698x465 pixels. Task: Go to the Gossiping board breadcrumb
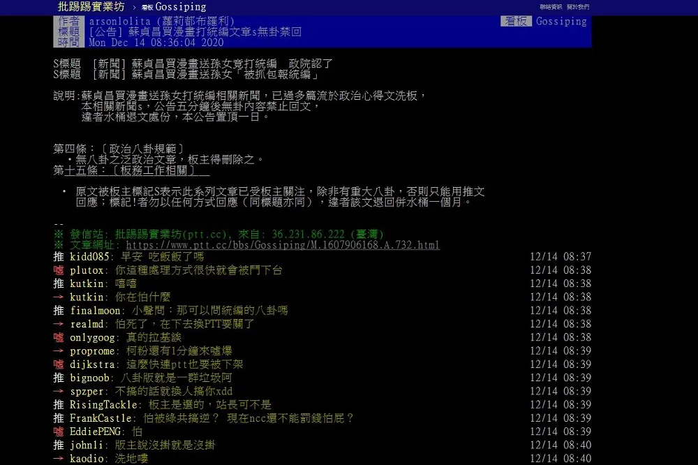pos(174,7)
